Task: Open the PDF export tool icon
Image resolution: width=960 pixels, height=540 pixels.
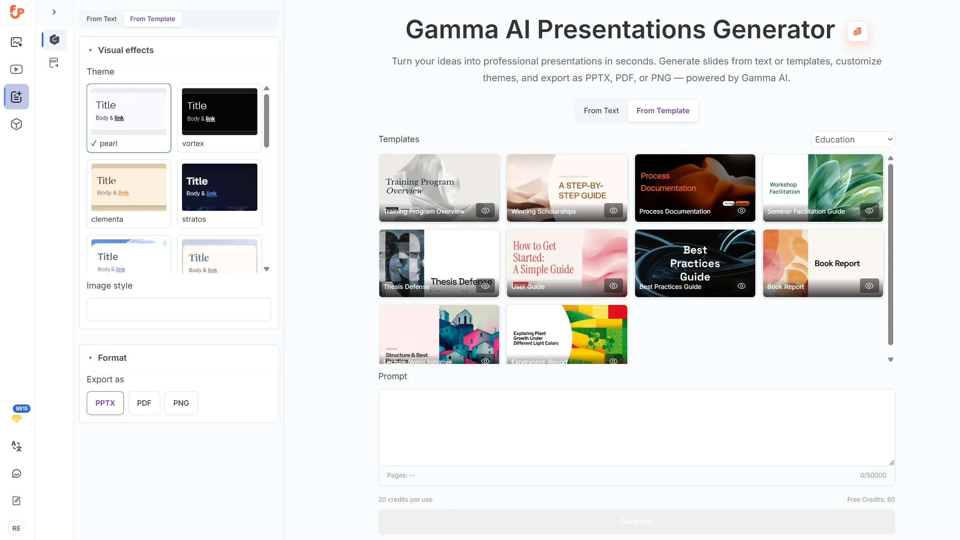Action: click(54, 62)
